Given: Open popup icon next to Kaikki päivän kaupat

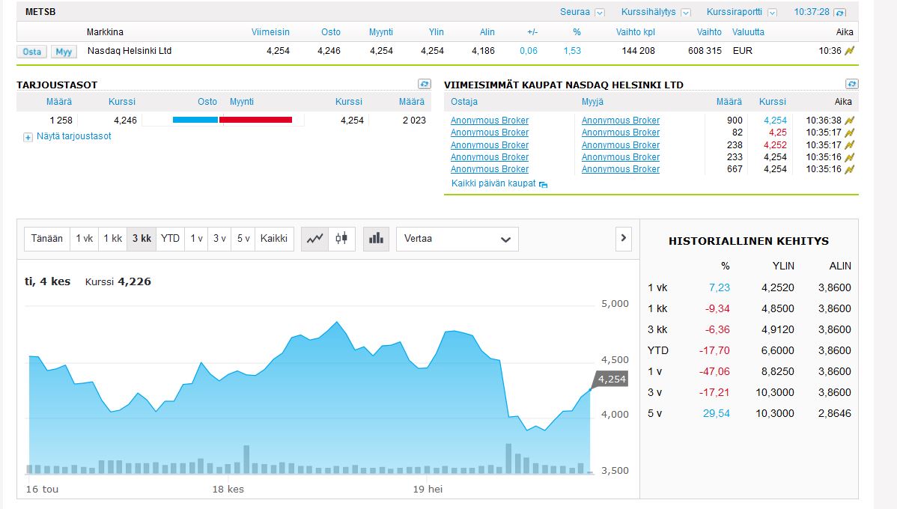Looking at the screenshot, I should click(x=544, y=184).
